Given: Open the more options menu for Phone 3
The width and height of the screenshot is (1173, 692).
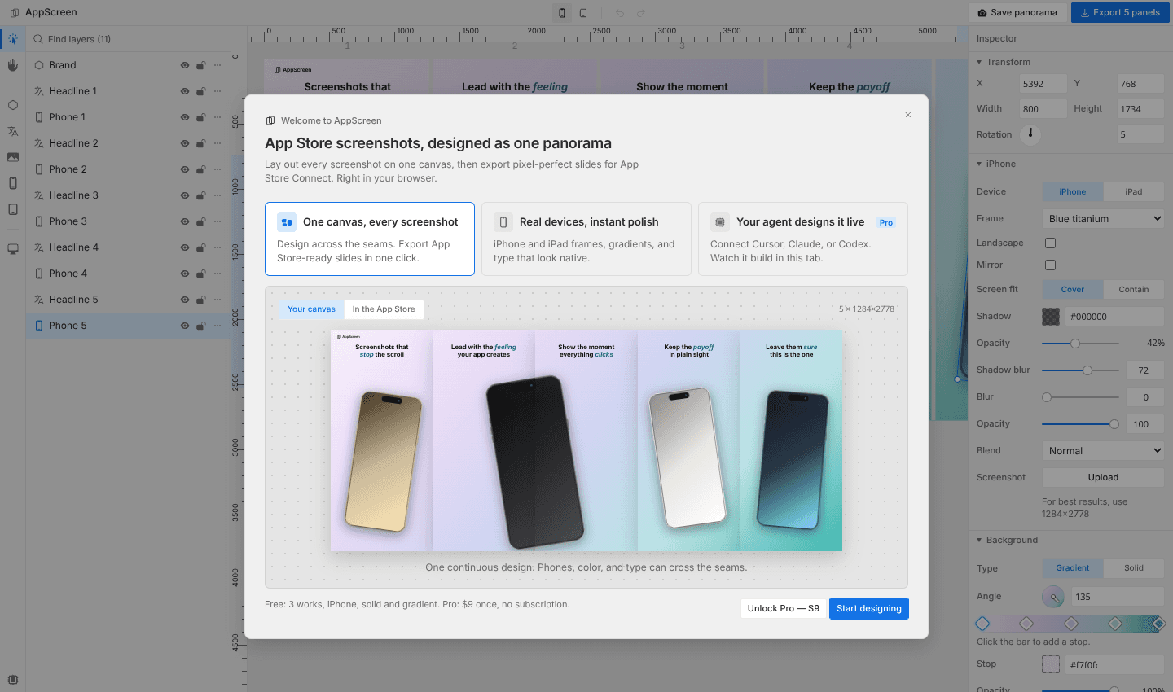Looking at the screenshot, I should 217,221.
